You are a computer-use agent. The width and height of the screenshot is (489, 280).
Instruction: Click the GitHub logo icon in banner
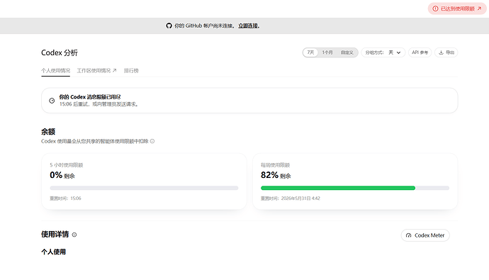pos(169,26)
